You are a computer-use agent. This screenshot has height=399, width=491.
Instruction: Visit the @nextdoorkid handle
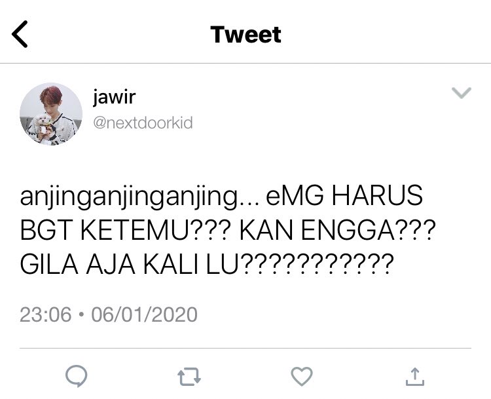pos(143,123)
